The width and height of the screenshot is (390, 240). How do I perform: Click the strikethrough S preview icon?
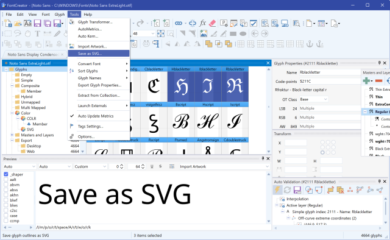point(160,166)
